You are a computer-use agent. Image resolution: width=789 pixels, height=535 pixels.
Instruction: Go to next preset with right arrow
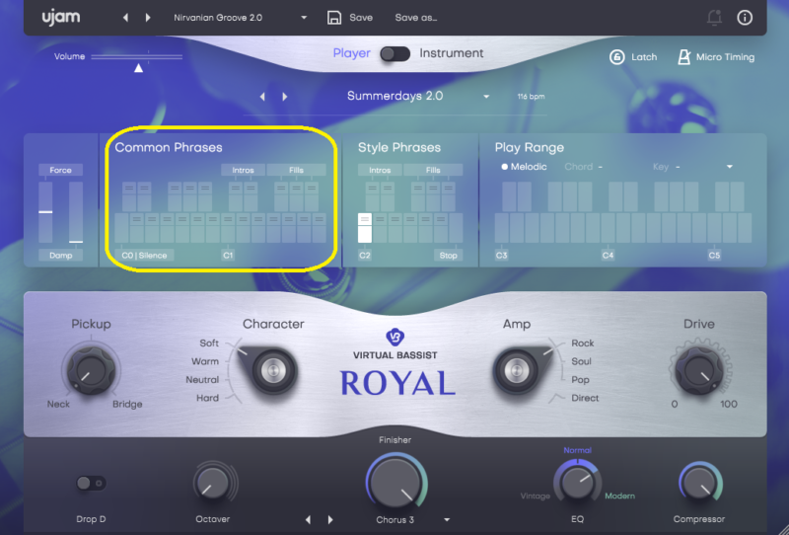(149, 18)
